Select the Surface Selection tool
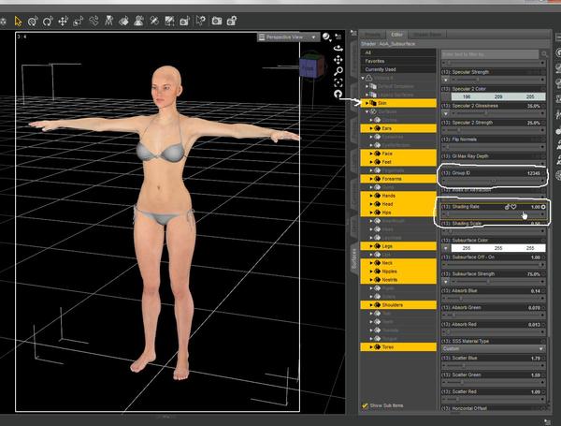This screenshot has height=426, width=561. pos(123,22)
